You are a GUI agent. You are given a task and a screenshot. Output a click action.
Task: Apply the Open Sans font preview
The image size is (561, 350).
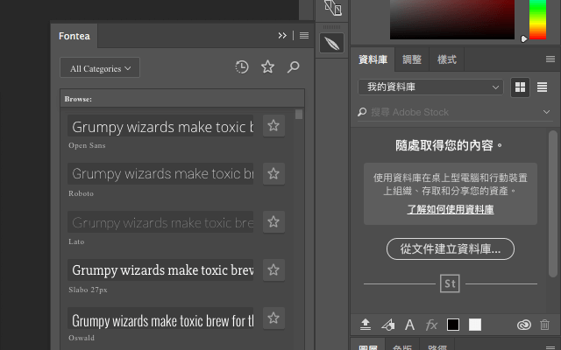tap(160, 126)
